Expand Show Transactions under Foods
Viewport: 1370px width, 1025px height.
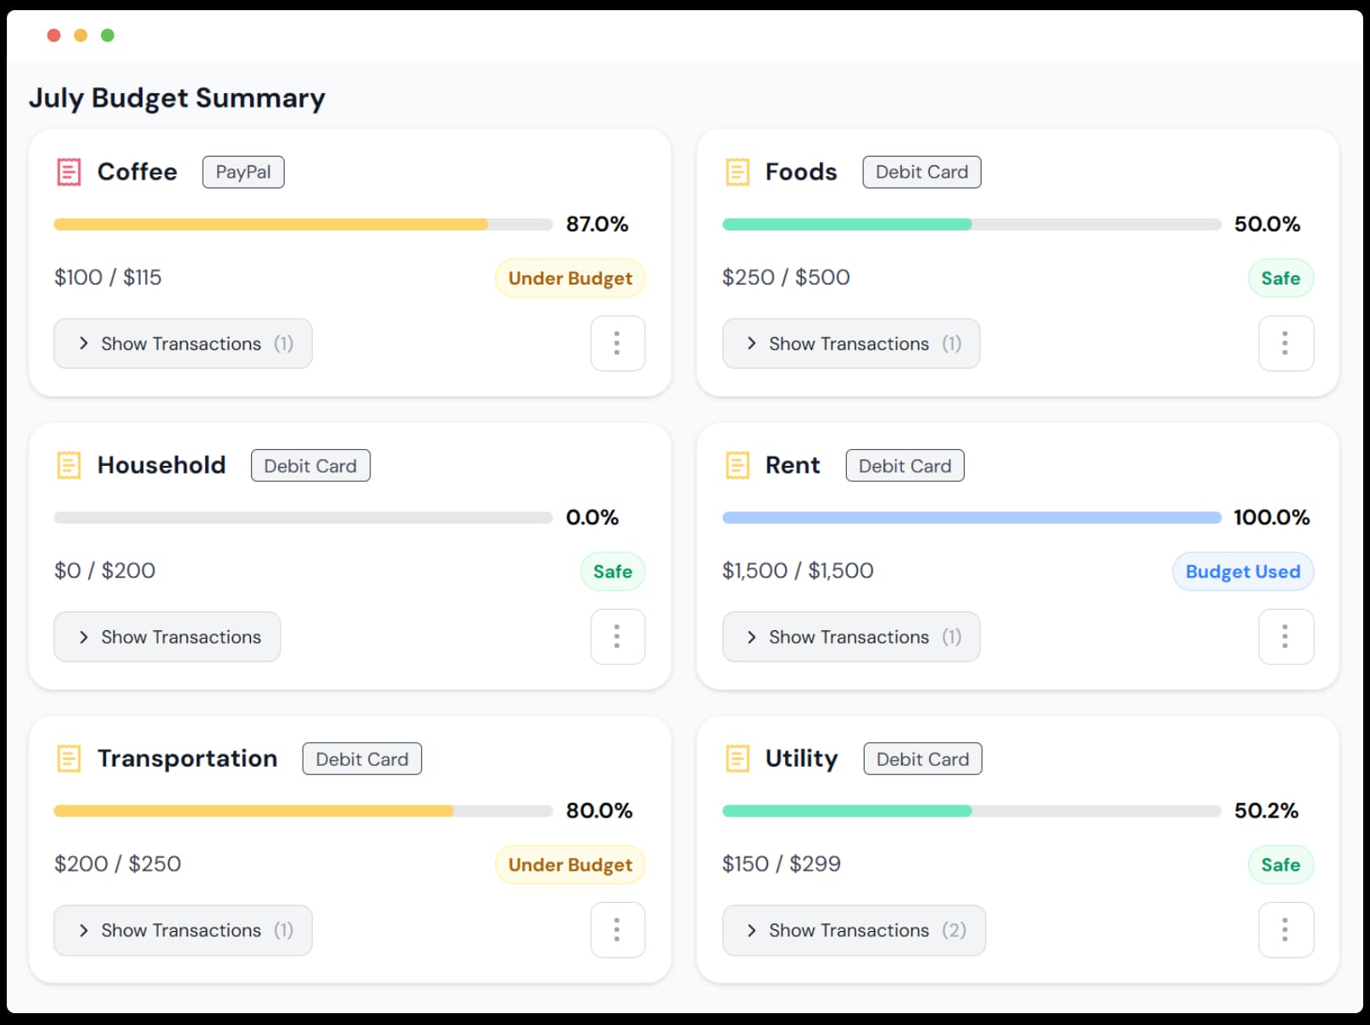pos(850,343)
